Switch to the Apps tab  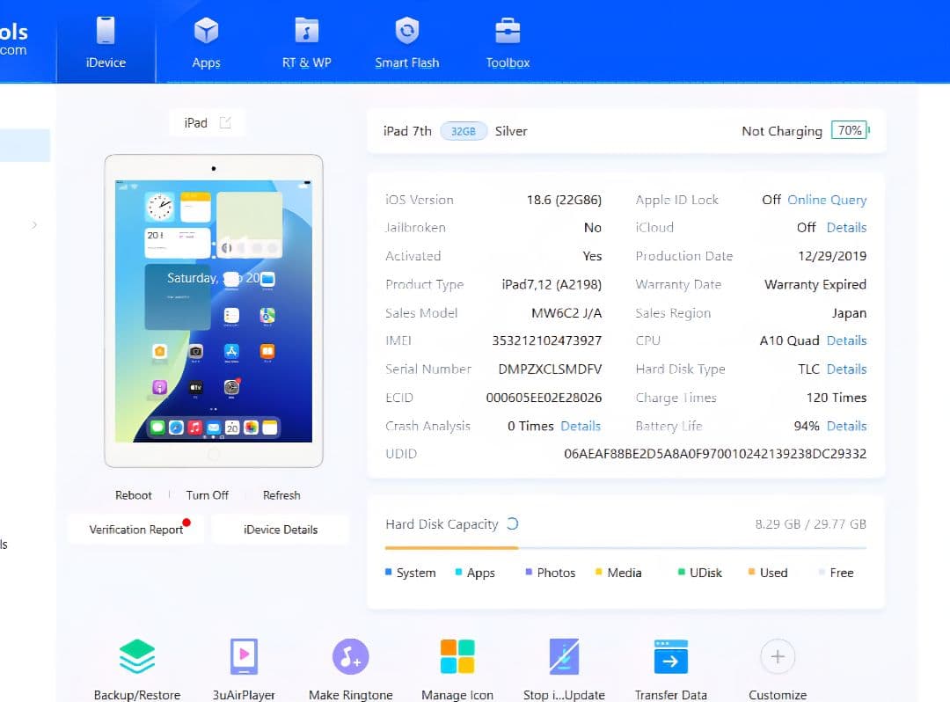[x=206, y=40]
